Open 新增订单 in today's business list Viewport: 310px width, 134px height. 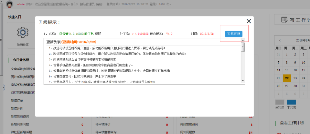click(17, 100)
